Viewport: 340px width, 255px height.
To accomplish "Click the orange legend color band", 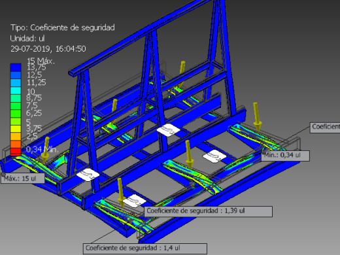I will [16, 144].
